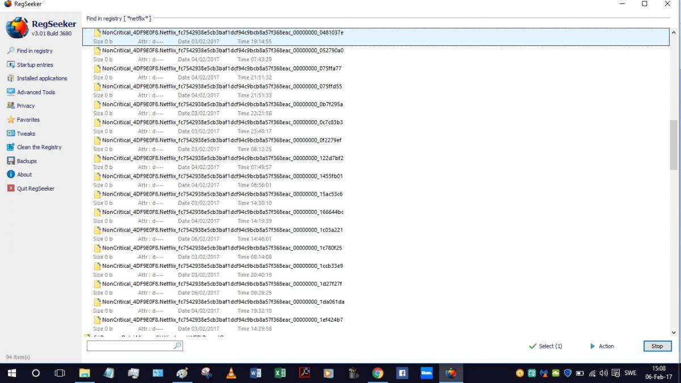
Task: Select the entry ending in 075ffa77
Action: pos(376,73)
